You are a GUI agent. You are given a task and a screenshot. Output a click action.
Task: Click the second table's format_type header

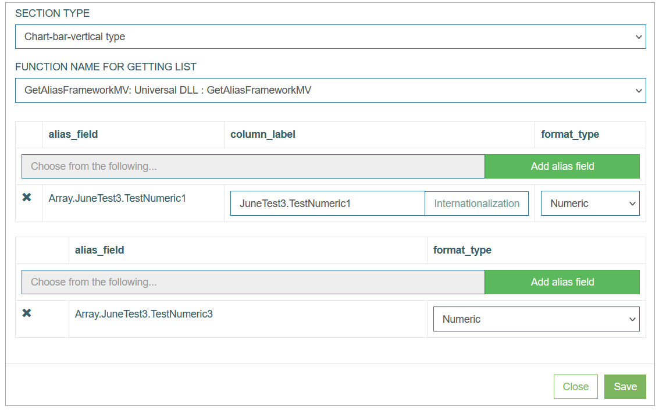click(x=462, y=251)
